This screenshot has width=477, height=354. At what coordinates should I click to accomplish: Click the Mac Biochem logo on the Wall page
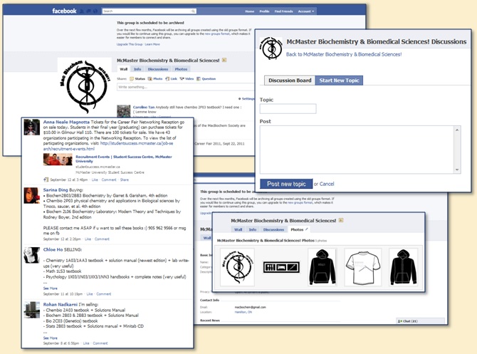[85, 86]
